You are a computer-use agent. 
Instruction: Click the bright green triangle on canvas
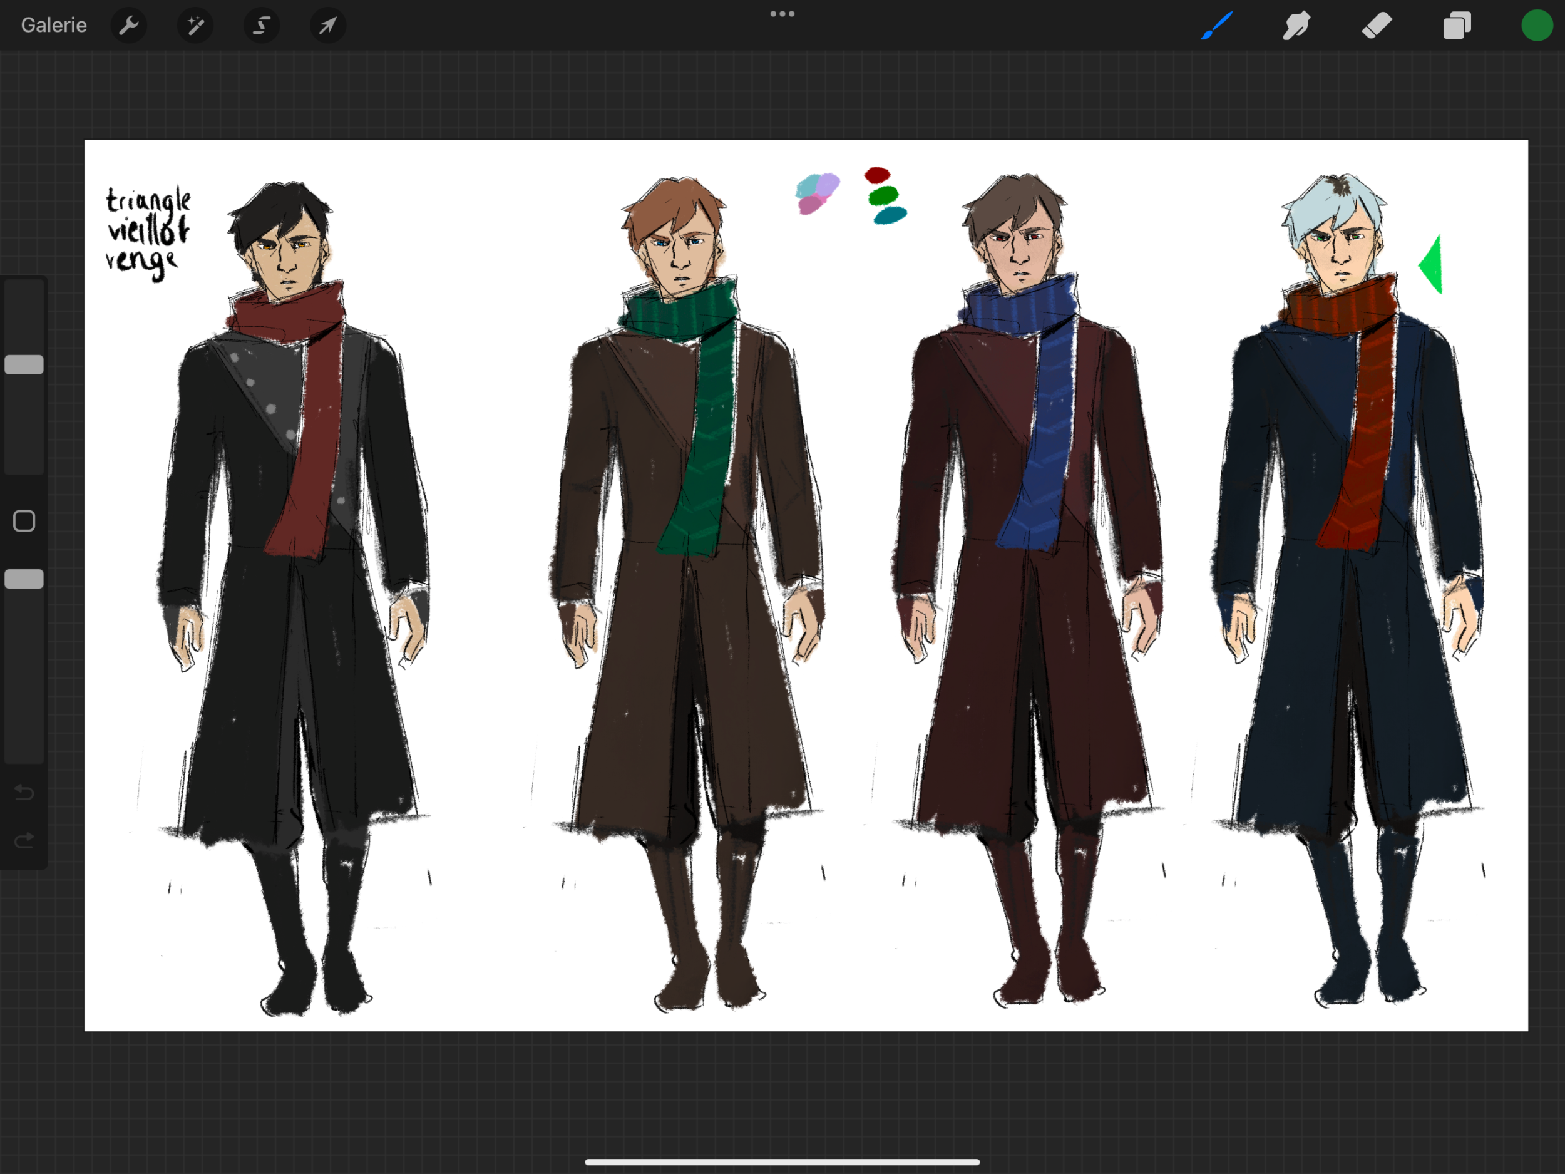pyautogui.click(x=1434, y=265)
